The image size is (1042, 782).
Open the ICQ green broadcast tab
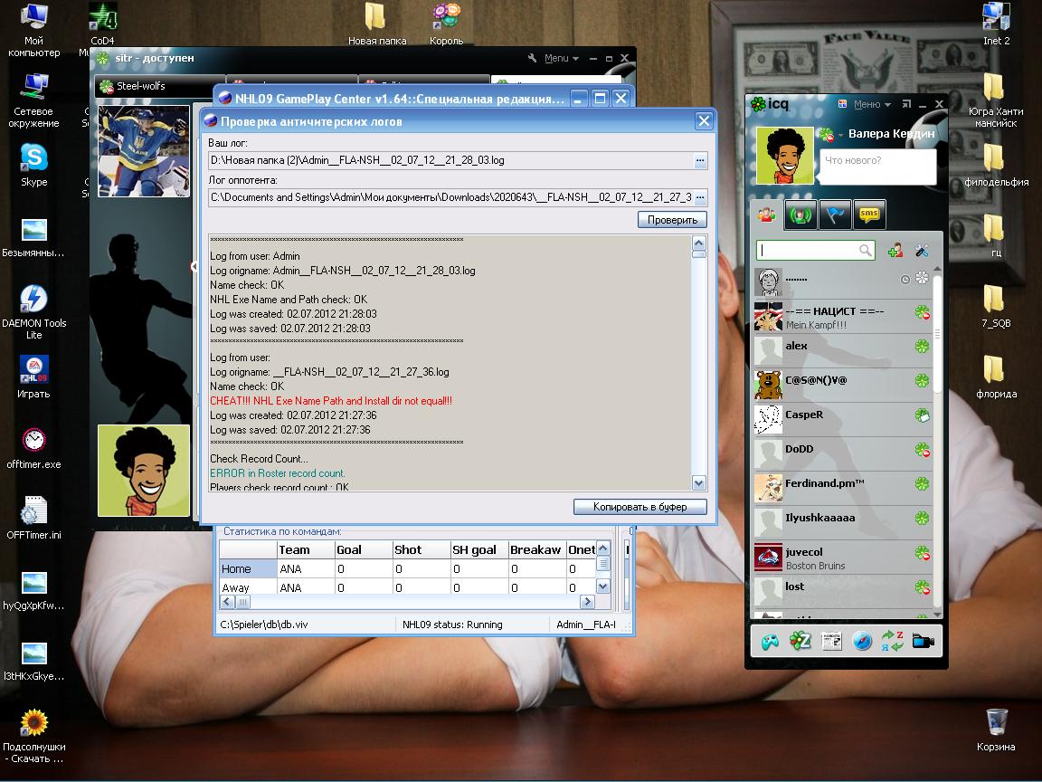tap(800, 215)
